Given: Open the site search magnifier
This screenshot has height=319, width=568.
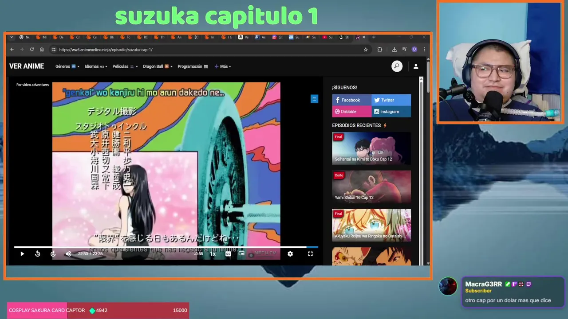Looking at the screenshot, I should 397,66.
